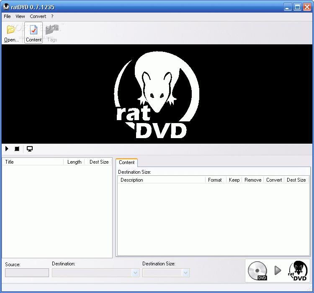Viewport: 314px width, 293px height.
Task: Expand the bottom Destination Size dropdown
Action: (185, 272)
